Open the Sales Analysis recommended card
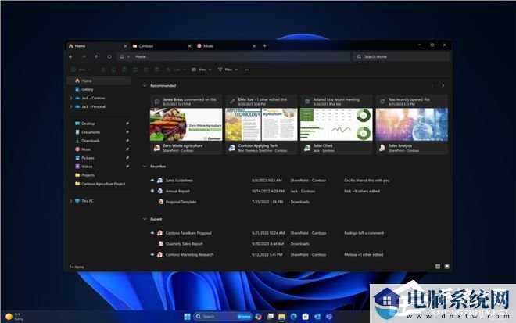This screenshot has width=516, height=323. tap(412, 124)
